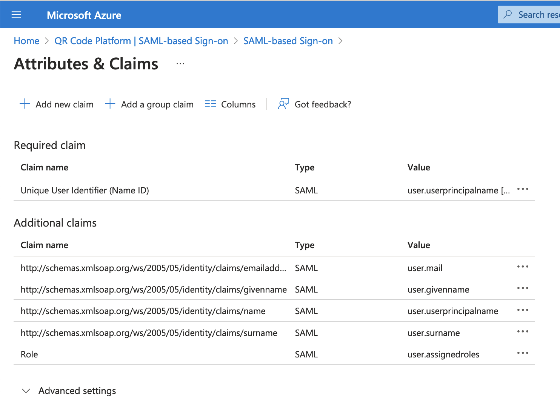560x417 pixels.
Task: Click the Advanced settings label
Action: click(x=77, y=391)
